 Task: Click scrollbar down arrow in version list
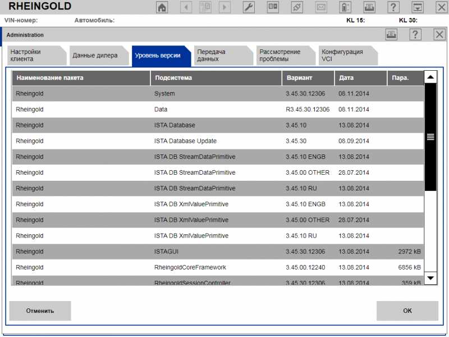[430, 277]
